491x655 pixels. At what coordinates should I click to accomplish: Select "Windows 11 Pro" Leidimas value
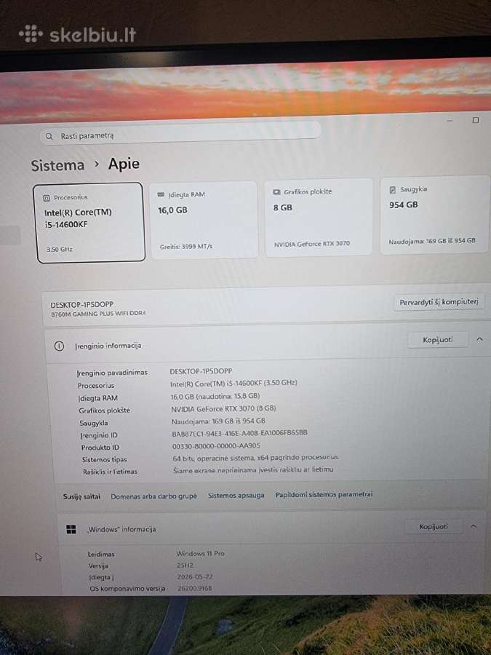coord(201,554)
